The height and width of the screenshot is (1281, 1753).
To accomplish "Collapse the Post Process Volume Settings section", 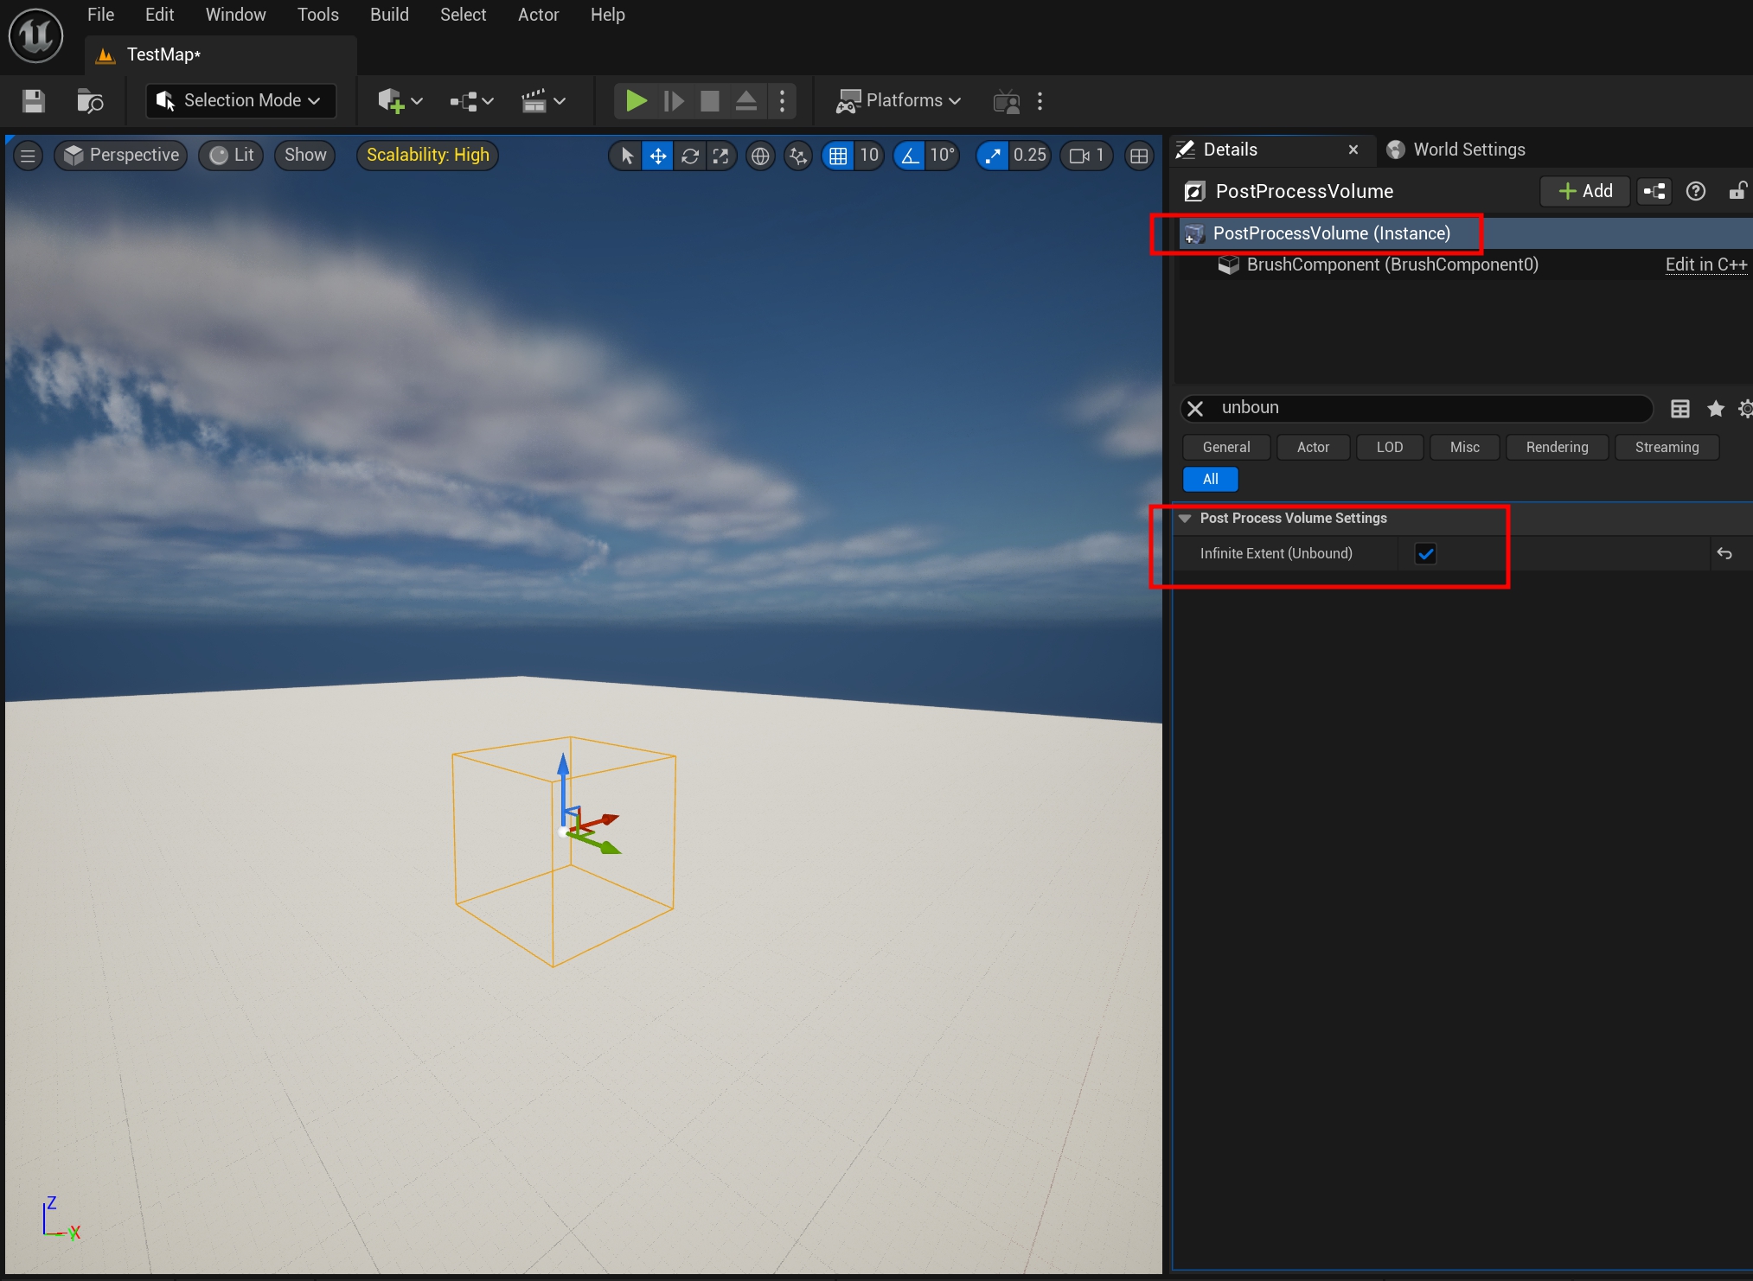I will (1185, 518).
